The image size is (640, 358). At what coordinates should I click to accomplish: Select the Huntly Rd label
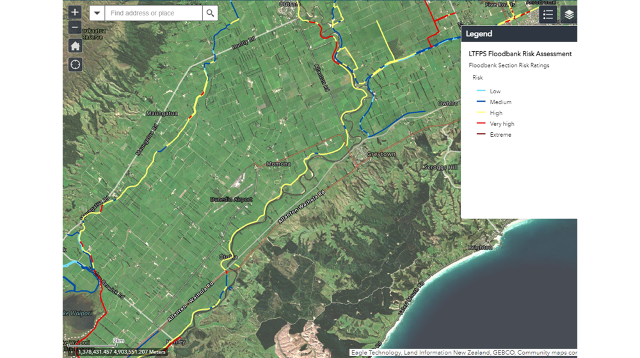244,43
